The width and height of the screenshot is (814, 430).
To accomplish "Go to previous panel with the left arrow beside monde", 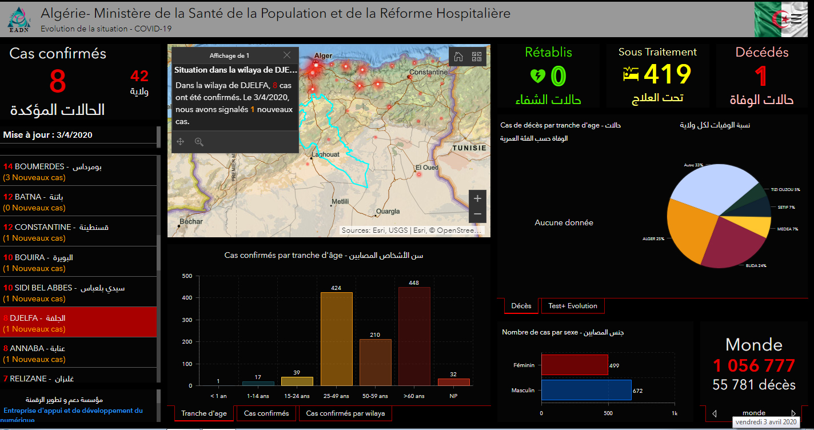I will click(715, 413).
